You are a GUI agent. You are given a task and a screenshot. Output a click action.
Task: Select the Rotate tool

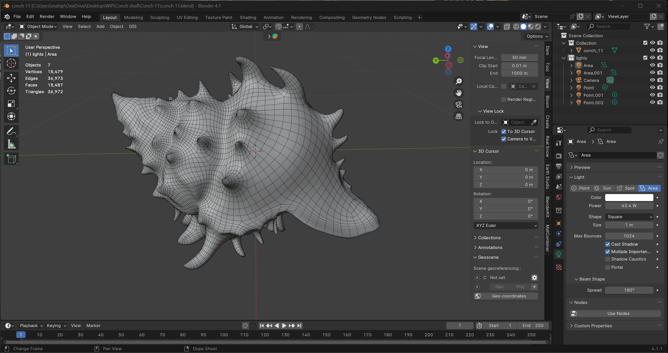[11, 91]
